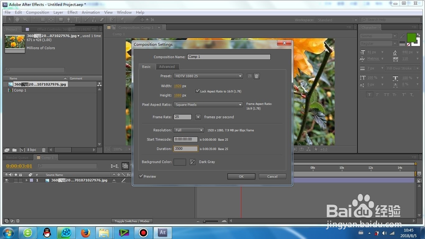This screenshot has width=425, height=239.
Task: Open the Resolution dropdown set to Full
Action: pyautogui.click(x=189, y=130)
